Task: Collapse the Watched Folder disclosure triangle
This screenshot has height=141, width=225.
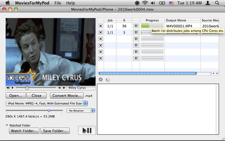Action: [7, 125]
